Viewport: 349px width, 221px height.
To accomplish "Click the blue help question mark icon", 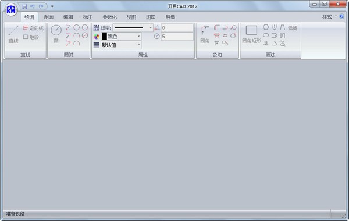I will [x=341, y=17].
